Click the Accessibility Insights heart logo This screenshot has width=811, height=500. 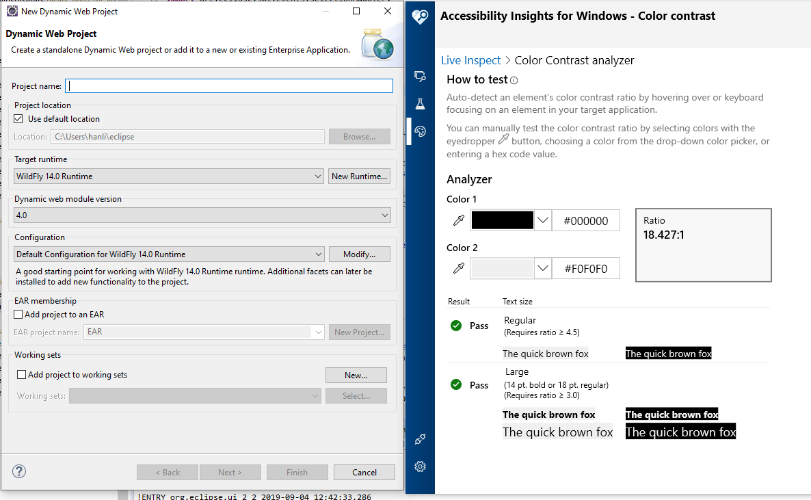click(419, 15)
